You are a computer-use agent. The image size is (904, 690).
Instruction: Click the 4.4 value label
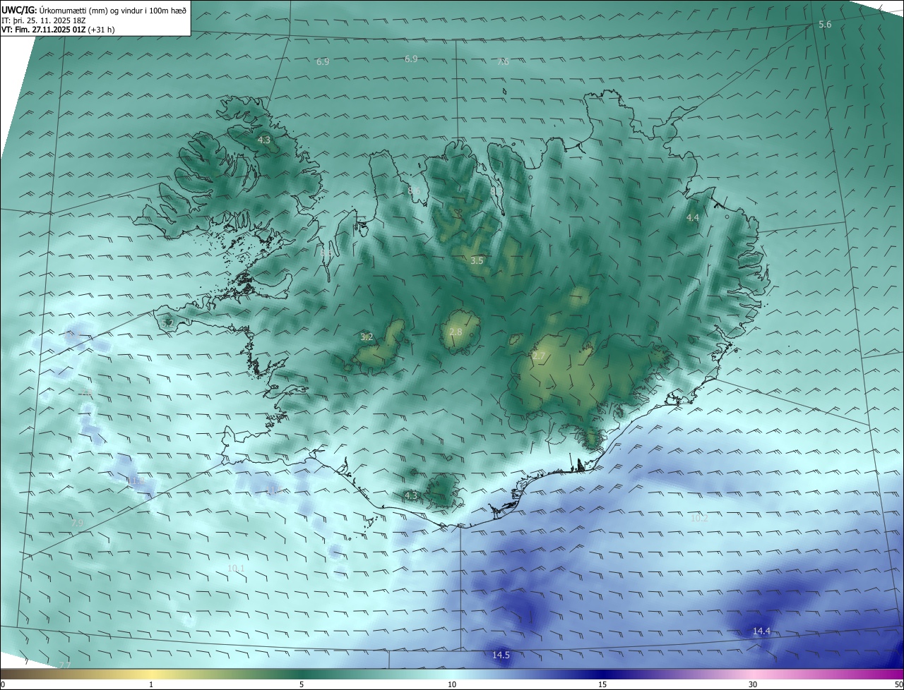coord(693,218)
